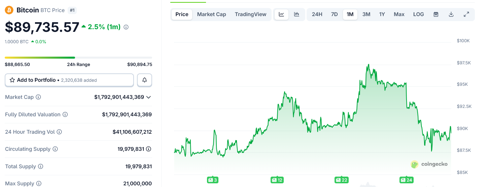Open Fully Diluted Valuation info icon
488x187 pixels.
65,115
